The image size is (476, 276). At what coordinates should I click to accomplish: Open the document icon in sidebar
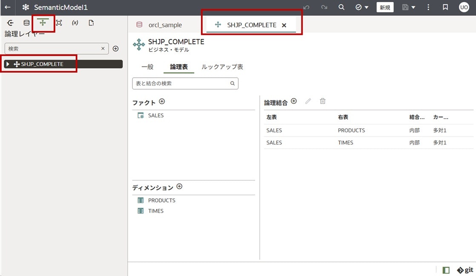(91, 23)
